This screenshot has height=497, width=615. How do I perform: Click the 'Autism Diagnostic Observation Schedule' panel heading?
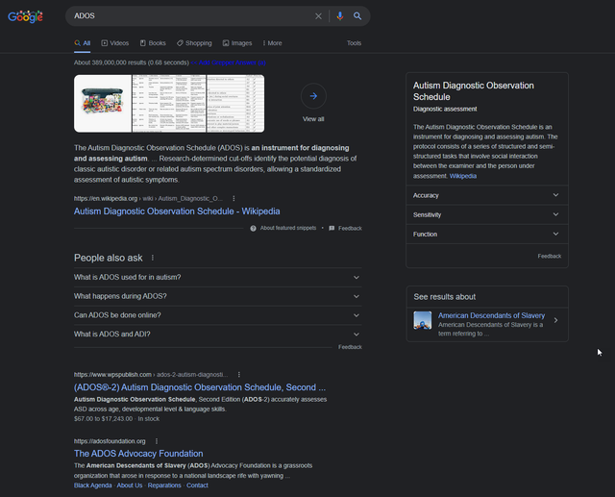click(474, 91)
